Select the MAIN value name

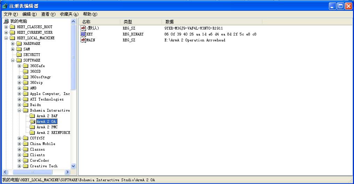(91, 40)
